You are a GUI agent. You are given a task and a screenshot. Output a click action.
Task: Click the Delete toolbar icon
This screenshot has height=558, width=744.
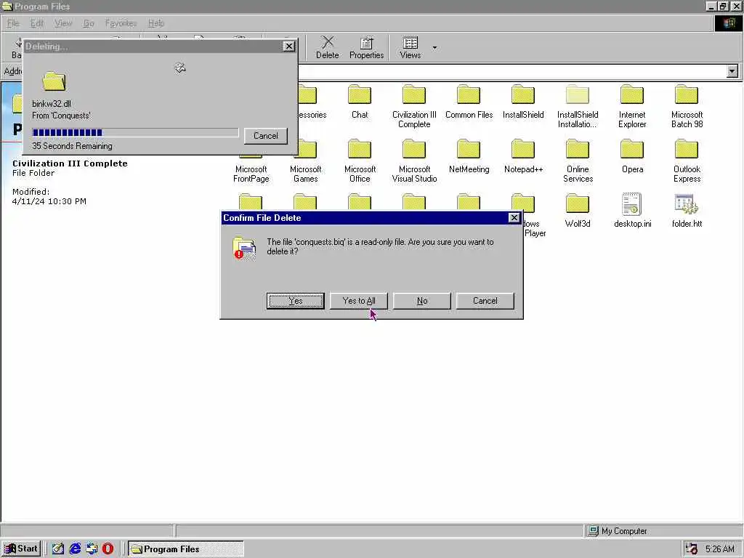tap(328, 47)
